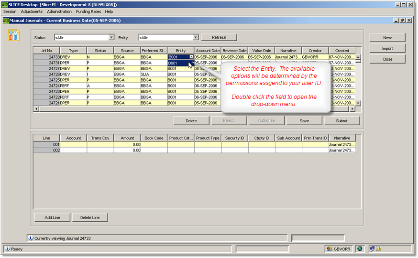Click the Add Line button

point(52,217)
